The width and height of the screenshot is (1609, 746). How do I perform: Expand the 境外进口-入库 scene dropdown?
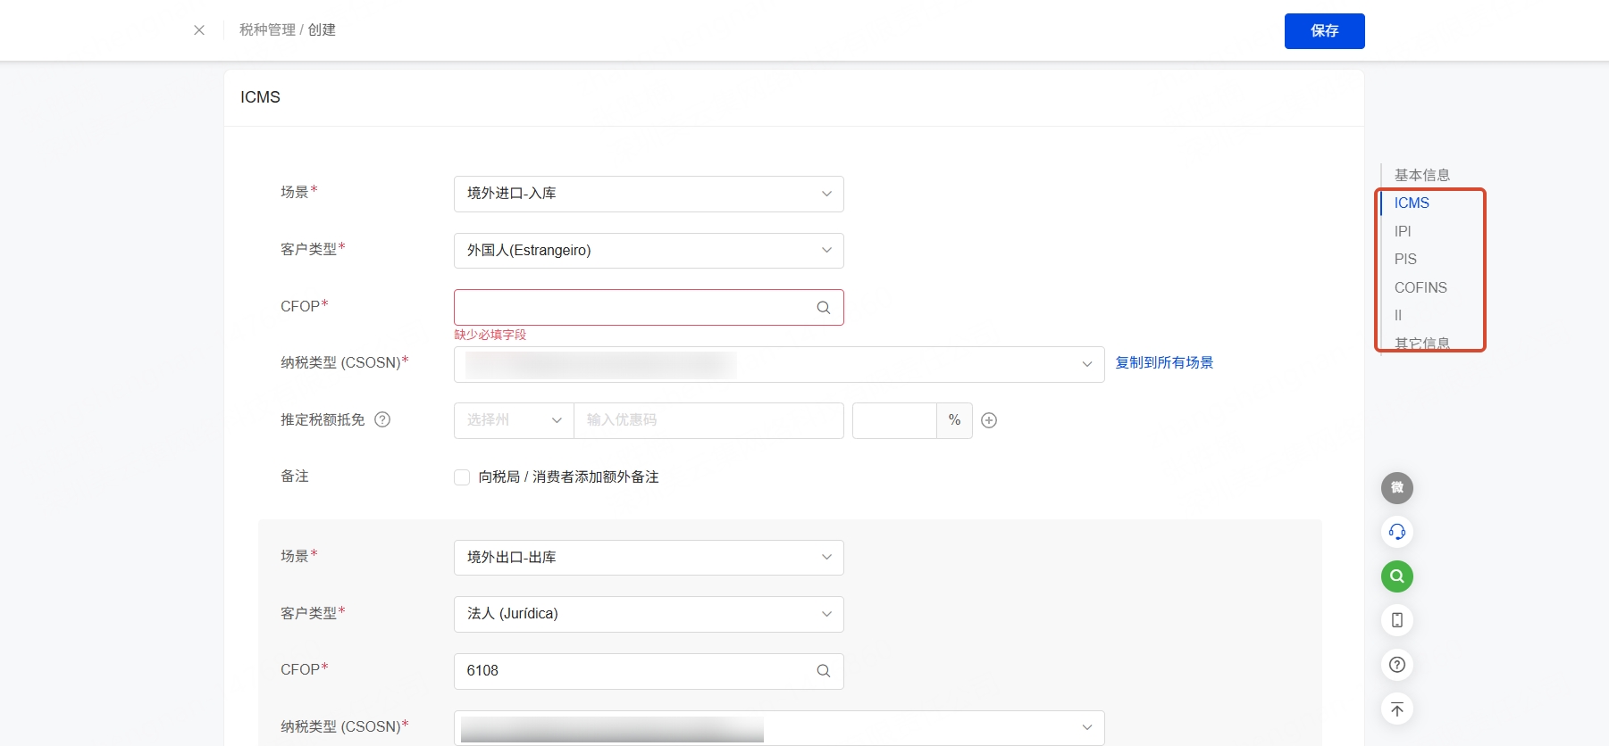(x=649, y=194)
